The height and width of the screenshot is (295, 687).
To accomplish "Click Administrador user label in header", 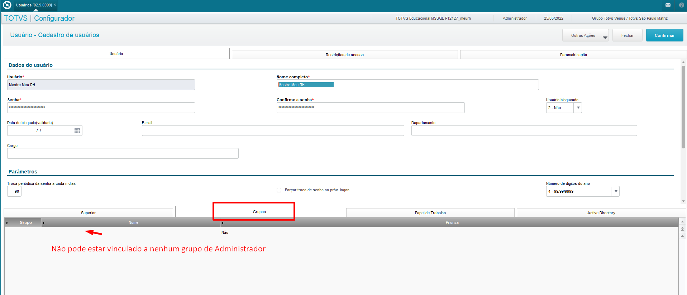I will 515,18.
